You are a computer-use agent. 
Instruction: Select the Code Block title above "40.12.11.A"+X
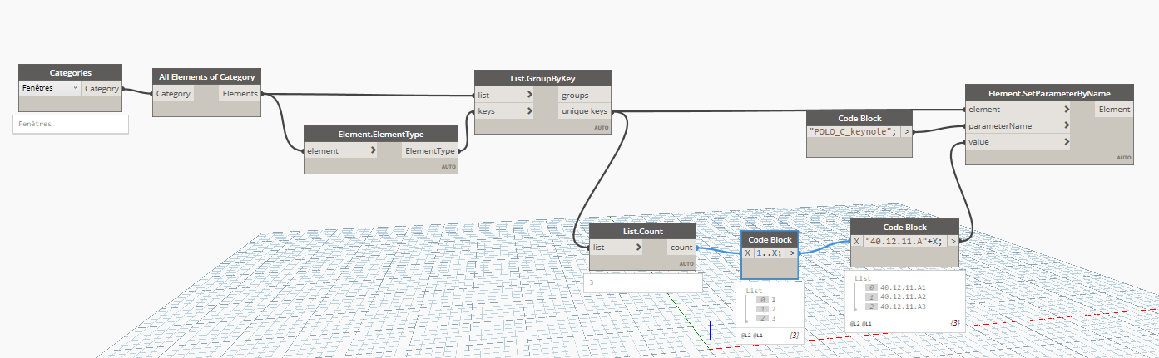904,227
